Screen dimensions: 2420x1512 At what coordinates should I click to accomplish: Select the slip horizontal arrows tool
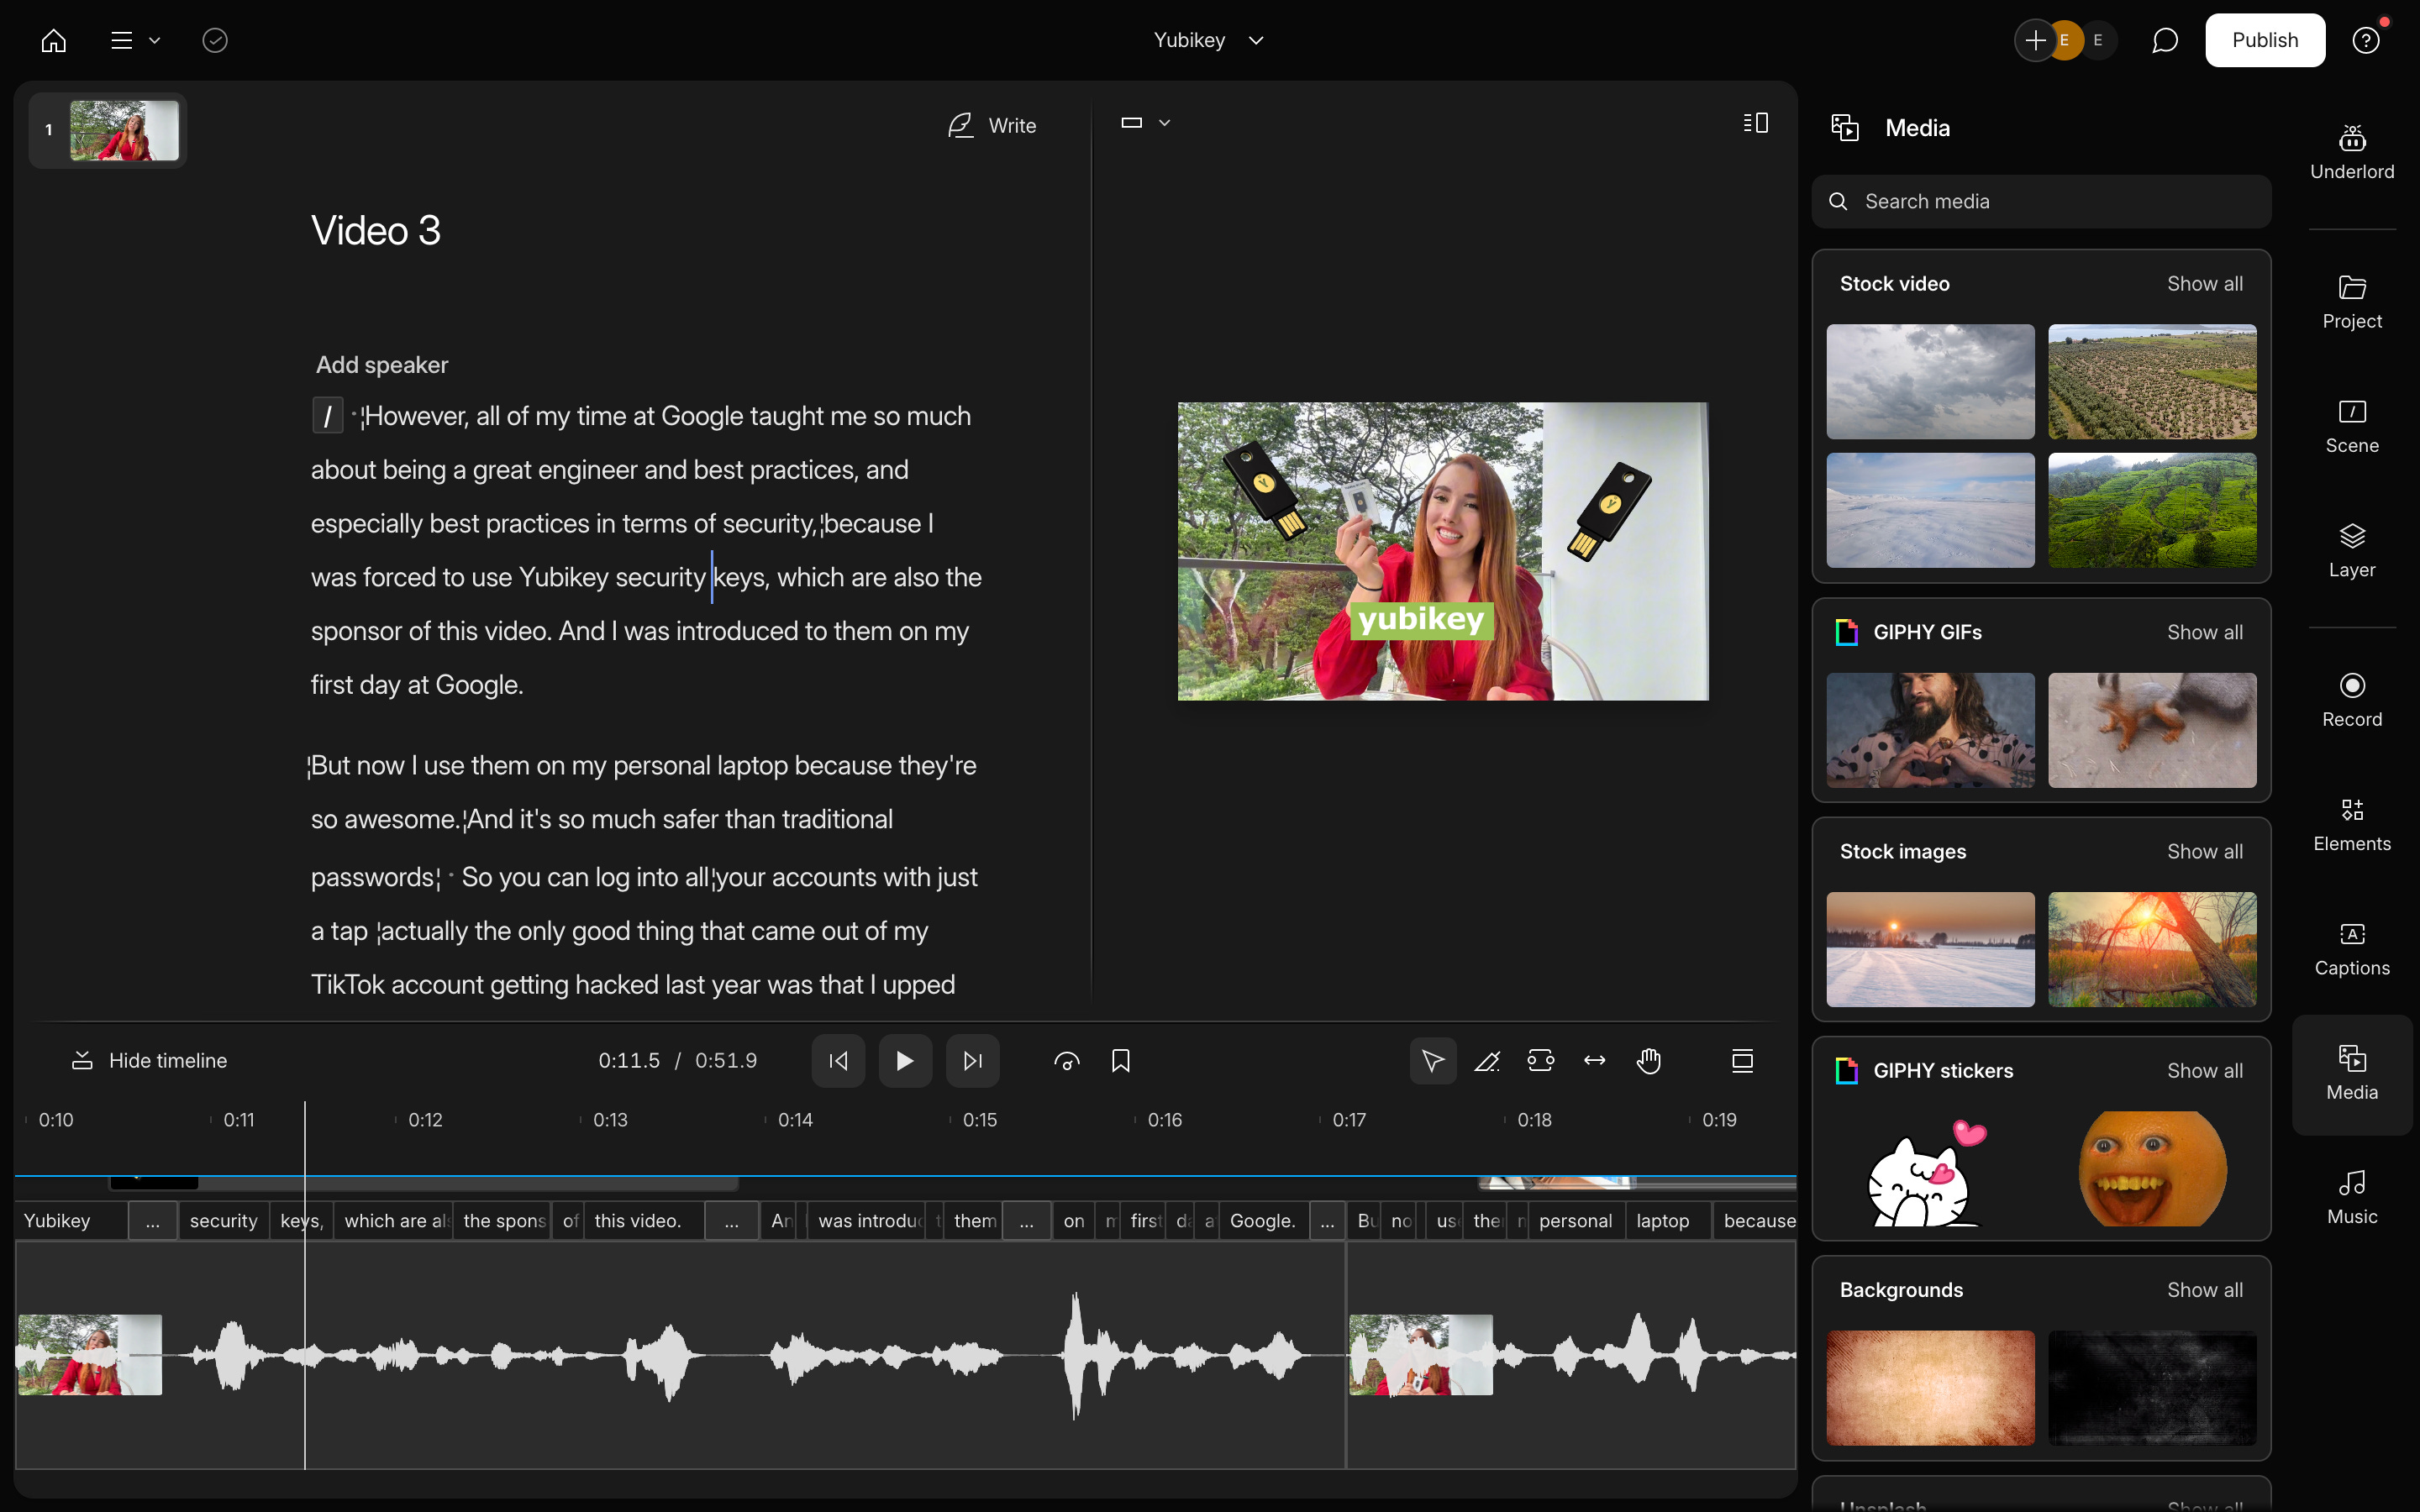pos(1594,1060)
